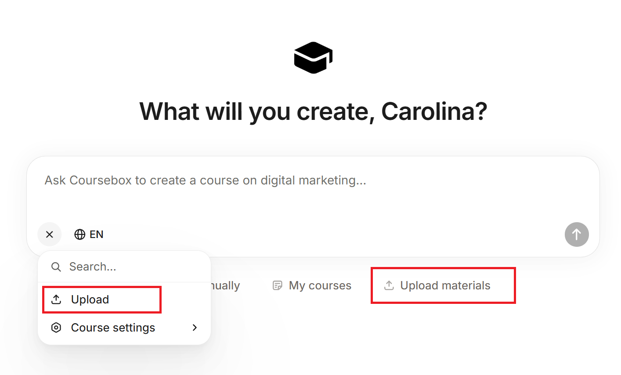Click the My courses list icon
The height and width of the screenshot is (375, 621).
[x=278, y=285]
